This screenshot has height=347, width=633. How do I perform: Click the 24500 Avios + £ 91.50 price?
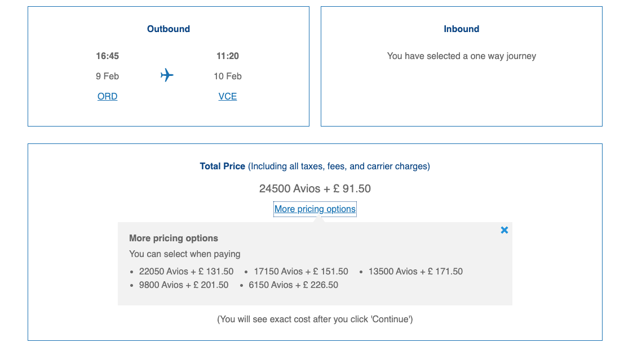[315, 188]
